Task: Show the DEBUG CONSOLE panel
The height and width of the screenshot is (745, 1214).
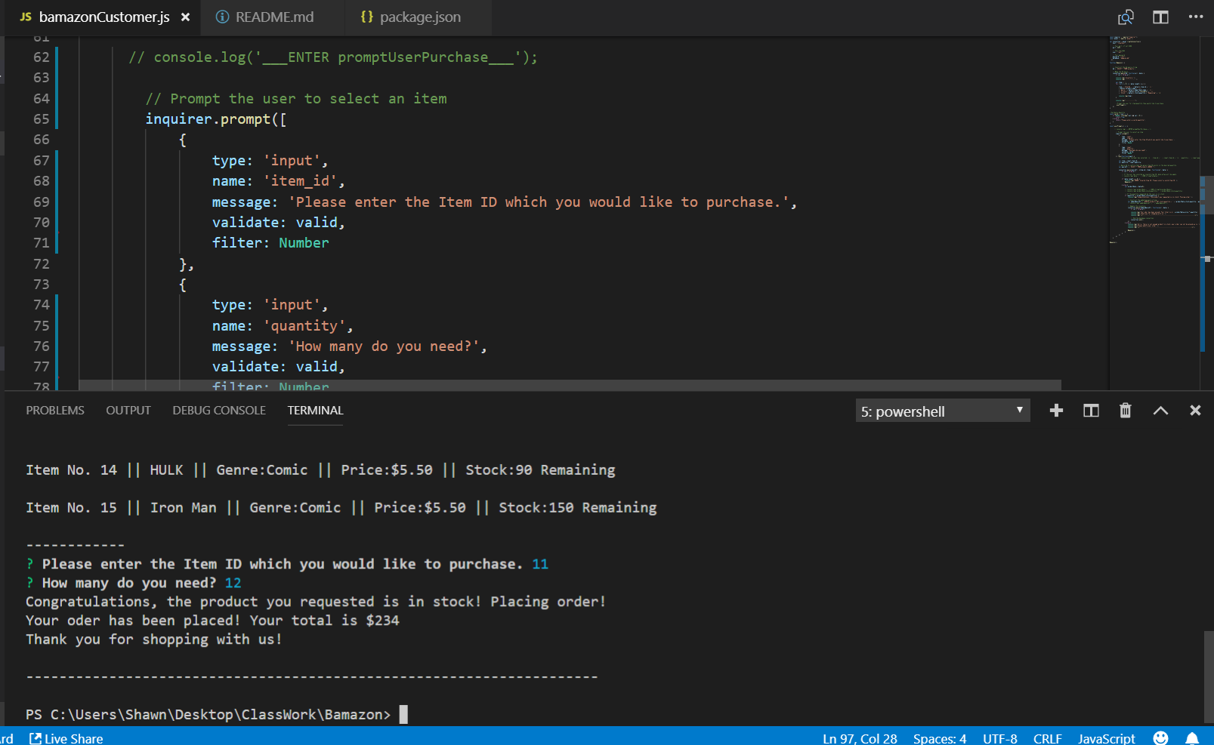Action: tap(219, 410)
